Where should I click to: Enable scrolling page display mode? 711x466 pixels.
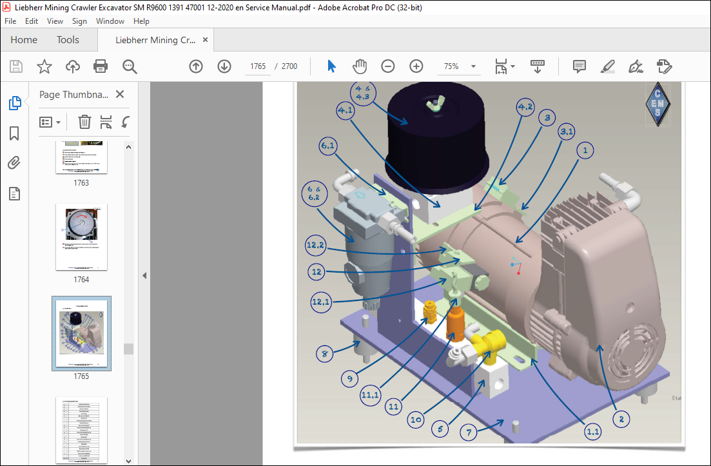tap(538, 66)
